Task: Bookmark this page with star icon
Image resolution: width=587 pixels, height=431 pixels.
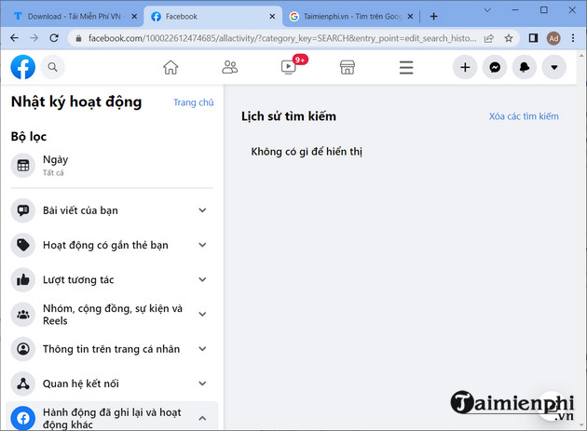Action: 509,38
